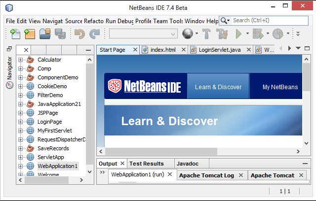Click the projects tree horizontal scrollbar thumb
This screenshot has width=316, height=201.
pyautogui.click(x=46, y=180)
